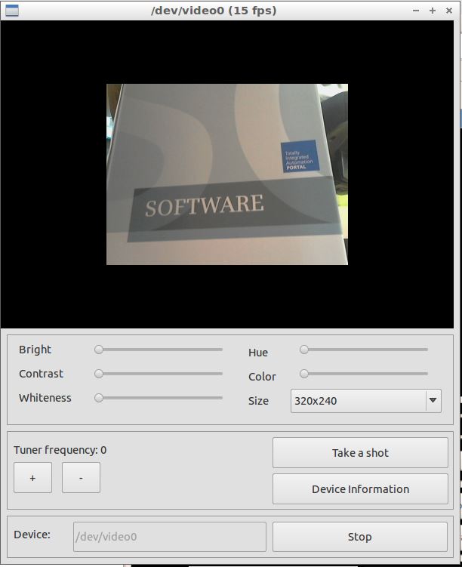Maximize the webcam window

(x=433, y=11)
